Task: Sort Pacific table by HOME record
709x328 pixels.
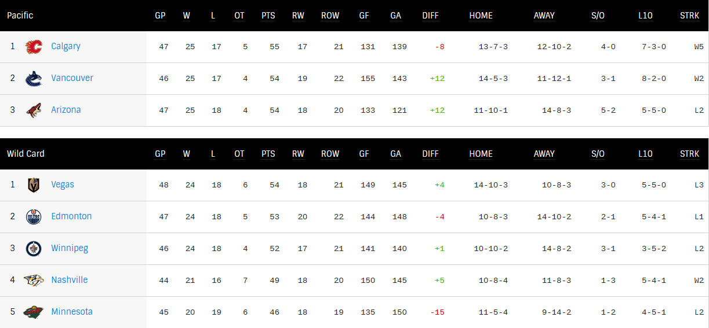Action: click(x=481, y=16)
